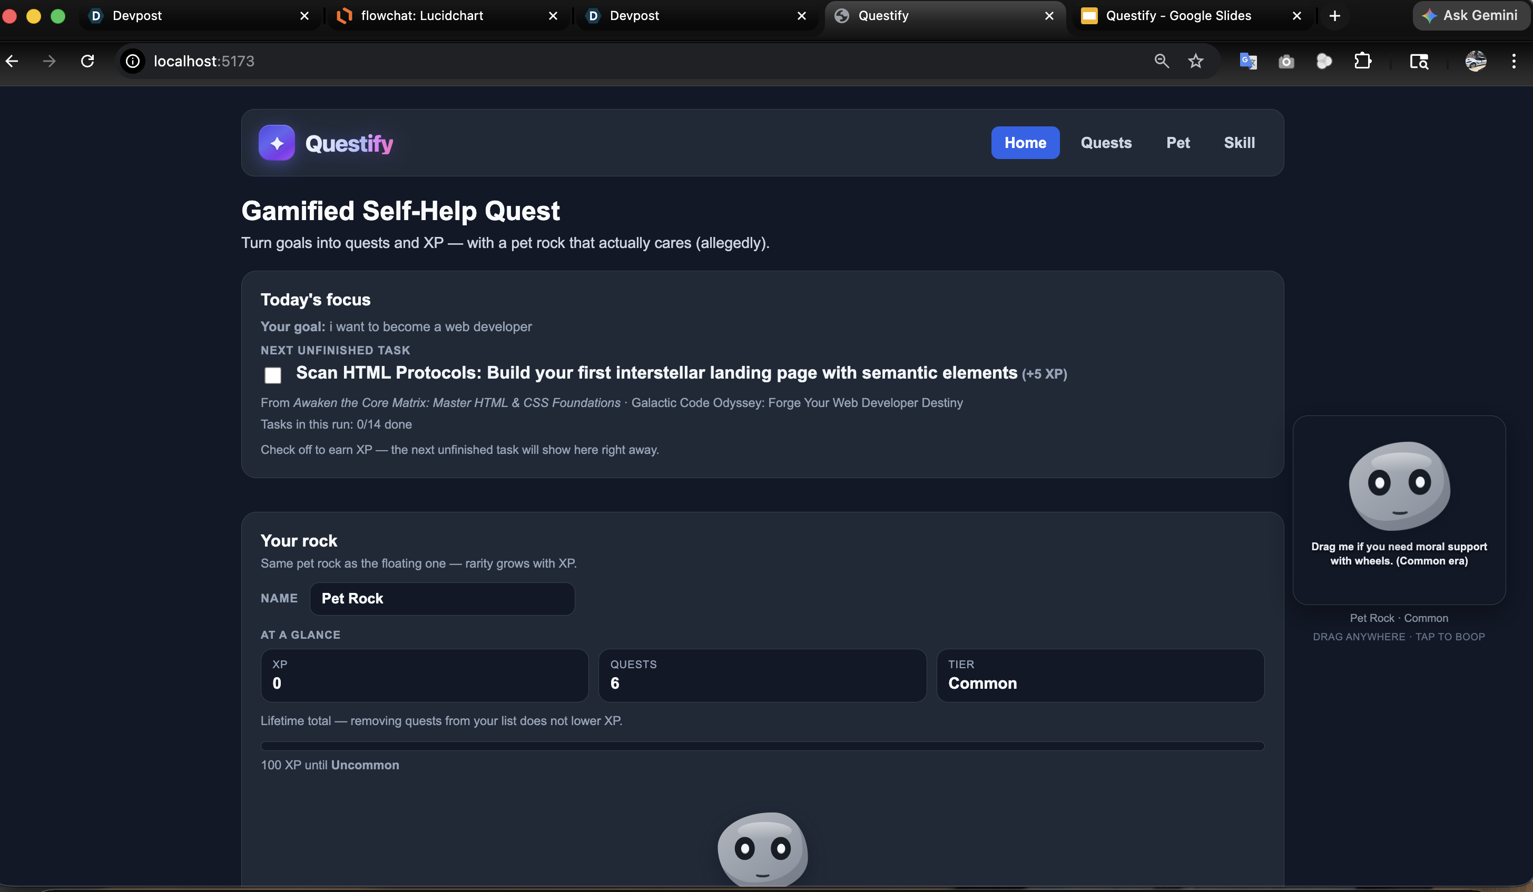1533x892 pixels.
Task: Open Chrome three-dot menu
Action: pos(1514,62)
